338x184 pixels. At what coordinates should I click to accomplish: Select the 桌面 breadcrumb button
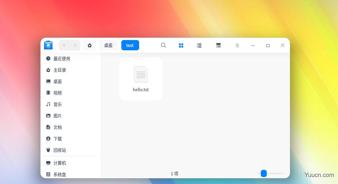[108, 45]
